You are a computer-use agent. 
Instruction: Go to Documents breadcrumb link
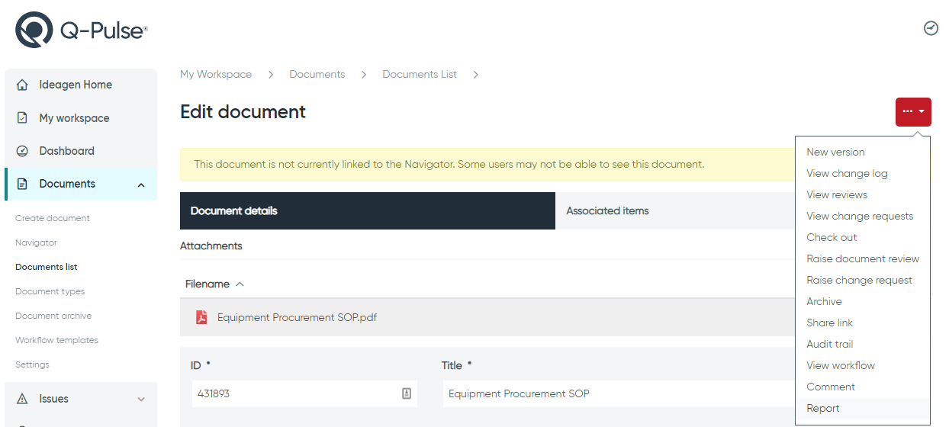[317, 74]
